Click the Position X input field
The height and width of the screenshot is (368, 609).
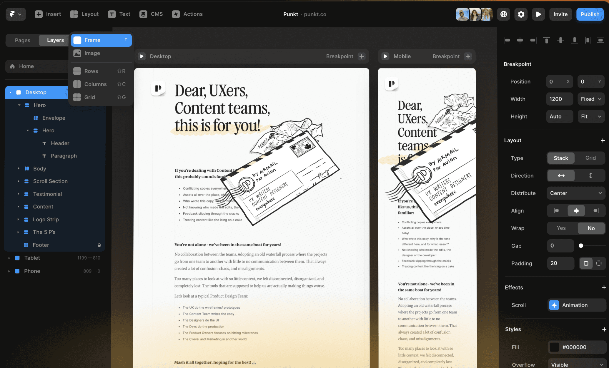coord(559,82)
